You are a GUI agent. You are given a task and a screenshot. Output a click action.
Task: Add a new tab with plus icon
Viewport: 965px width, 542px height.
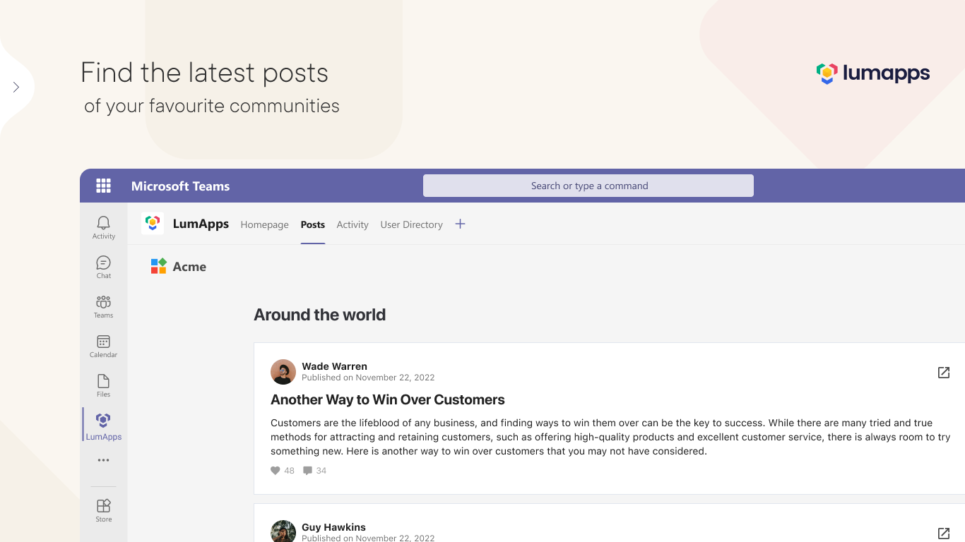[460, 224]
